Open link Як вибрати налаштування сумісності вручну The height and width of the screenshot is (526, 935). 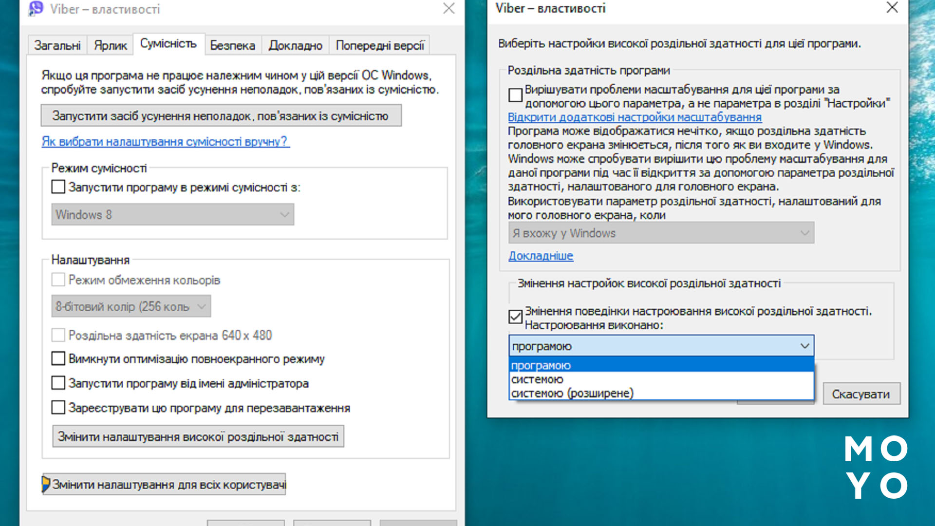(166, 142)
